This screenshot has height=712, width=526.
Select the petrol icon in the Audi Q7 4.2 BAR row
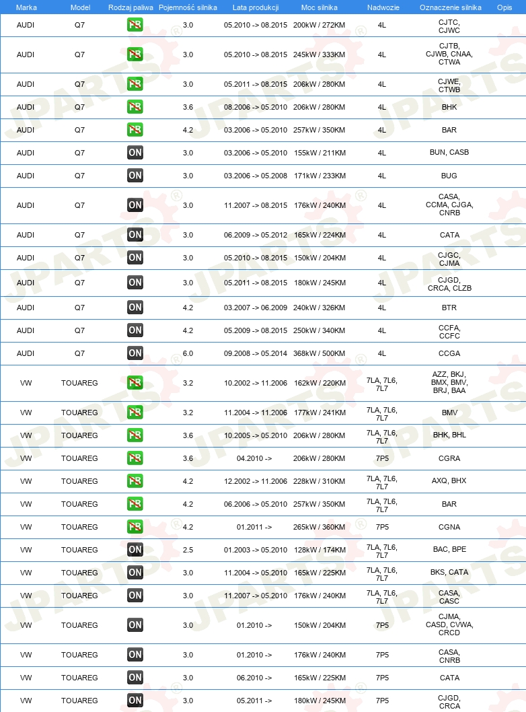coord(135,130)
